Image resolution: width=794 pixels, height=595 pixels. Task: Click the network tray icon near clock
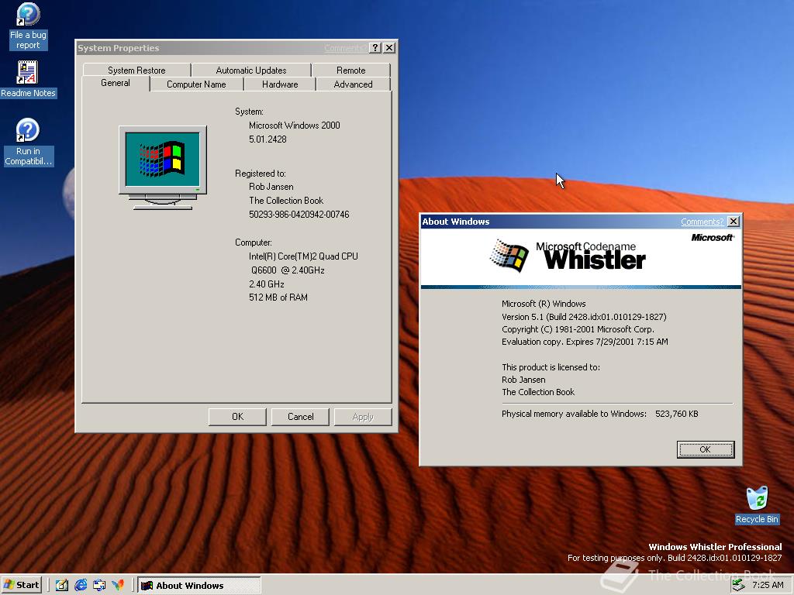point(739,585)
